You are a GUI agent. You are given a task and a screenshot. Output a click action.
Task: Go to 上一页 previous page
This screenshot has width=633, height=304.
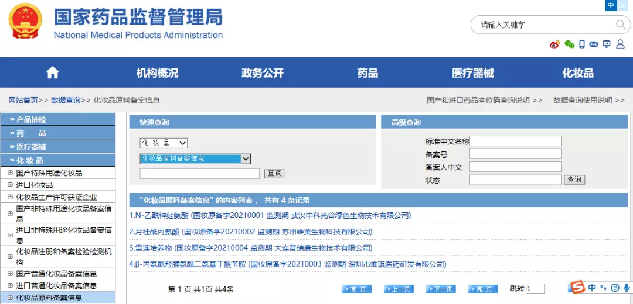point(399,289)
